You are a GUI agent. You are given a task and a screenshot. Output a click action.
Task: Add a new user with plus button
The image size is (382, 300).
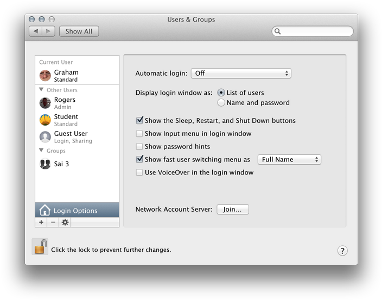pyautogui.click(x=41, y=222)
